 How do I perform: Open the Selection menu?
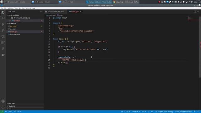(x=10, y=8)
